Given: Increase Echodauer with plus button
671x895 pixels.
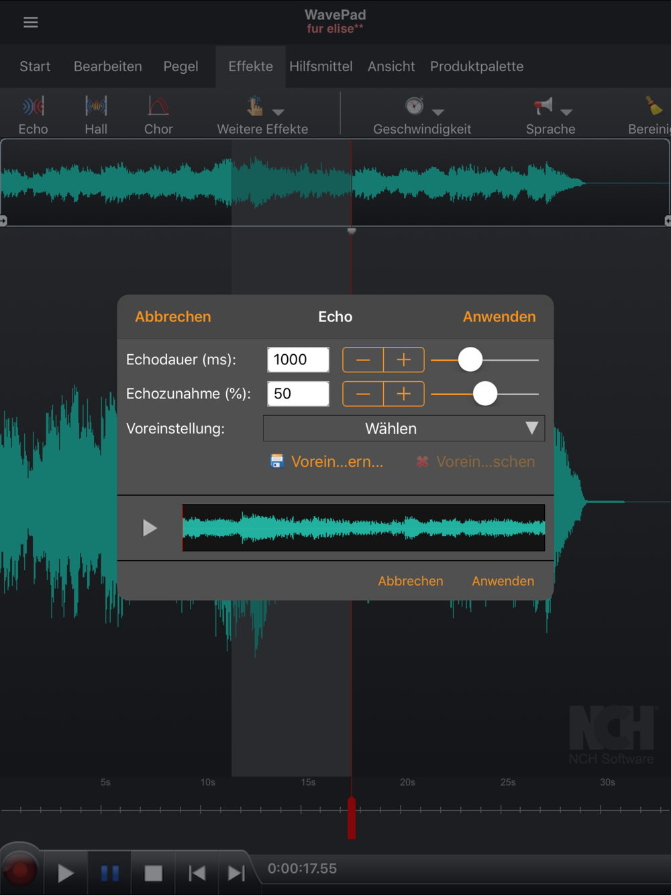Looking at the screenshot, I should coord(404,360).
